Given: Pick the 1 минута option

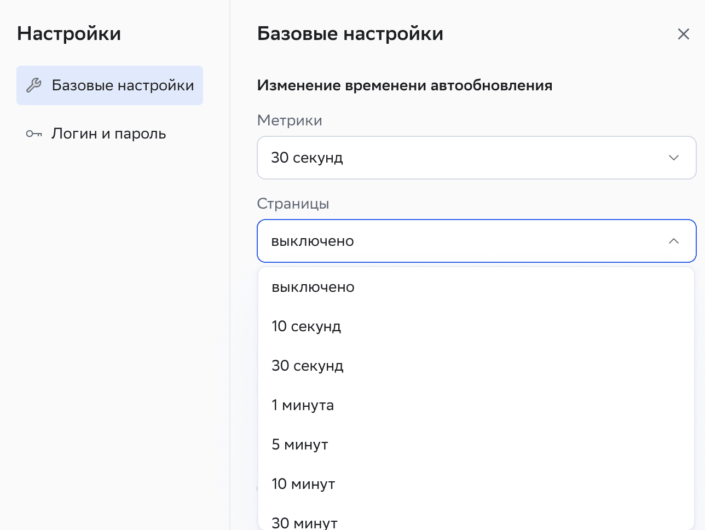Looking at the screenshot, I should pos(303,406).
